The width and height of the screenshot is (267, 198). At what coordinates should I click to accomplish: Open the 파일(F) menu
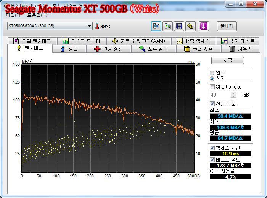[x=13, y=15]
